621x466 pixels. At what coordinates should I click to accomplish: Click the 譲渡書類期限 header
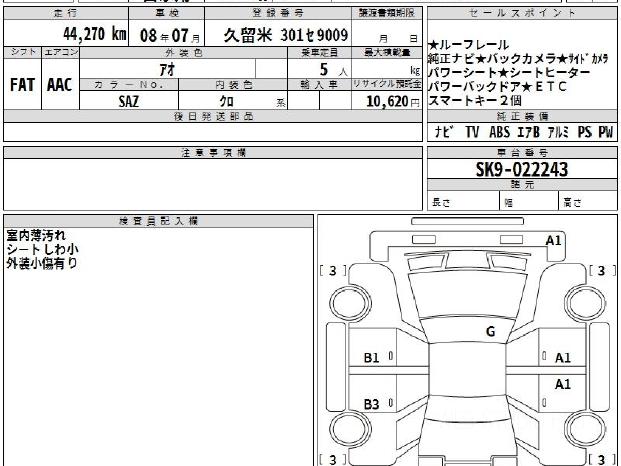pyautogui.click(x=387, y=13)
